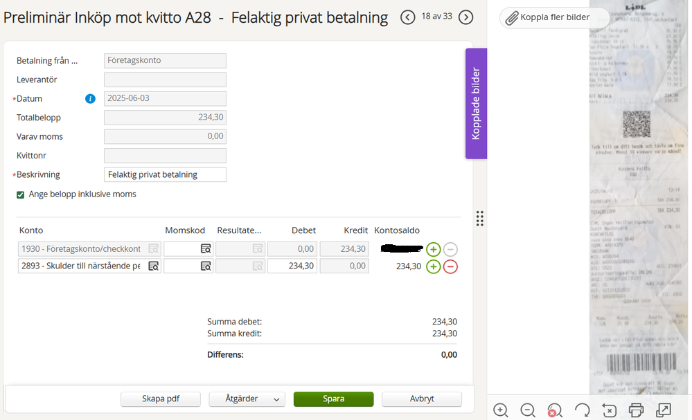Screen dimensions: 692x420
Task: Click Debet field of 2893 row
Action: pyautogui.click(x=292, y=266)
